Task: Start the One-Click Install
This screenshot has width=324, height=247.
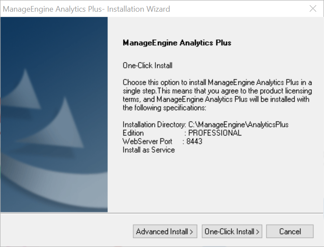Action: (x=232, y=231)
